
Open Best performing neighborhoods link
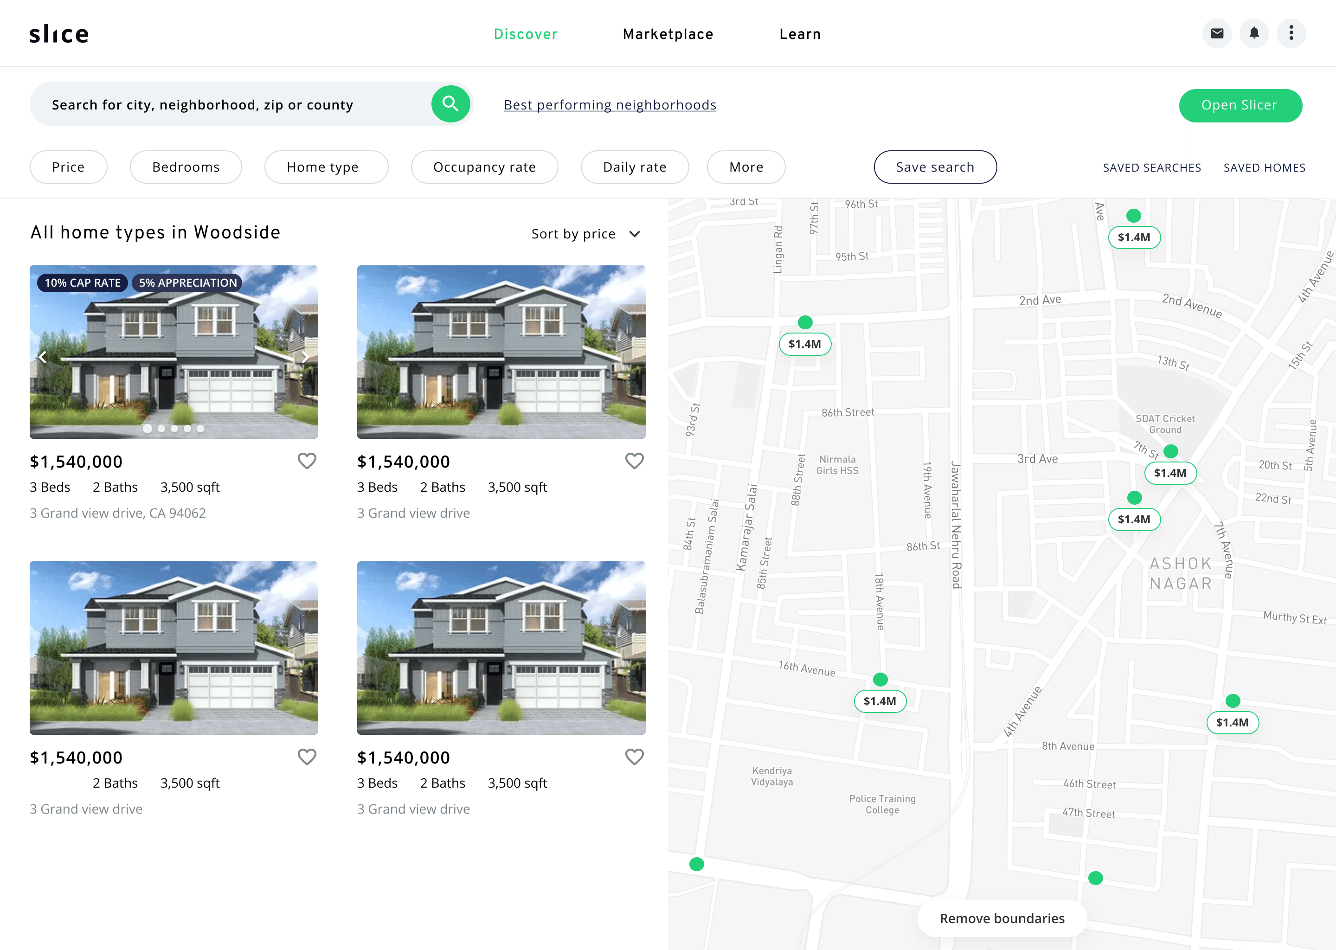point(610,105)
